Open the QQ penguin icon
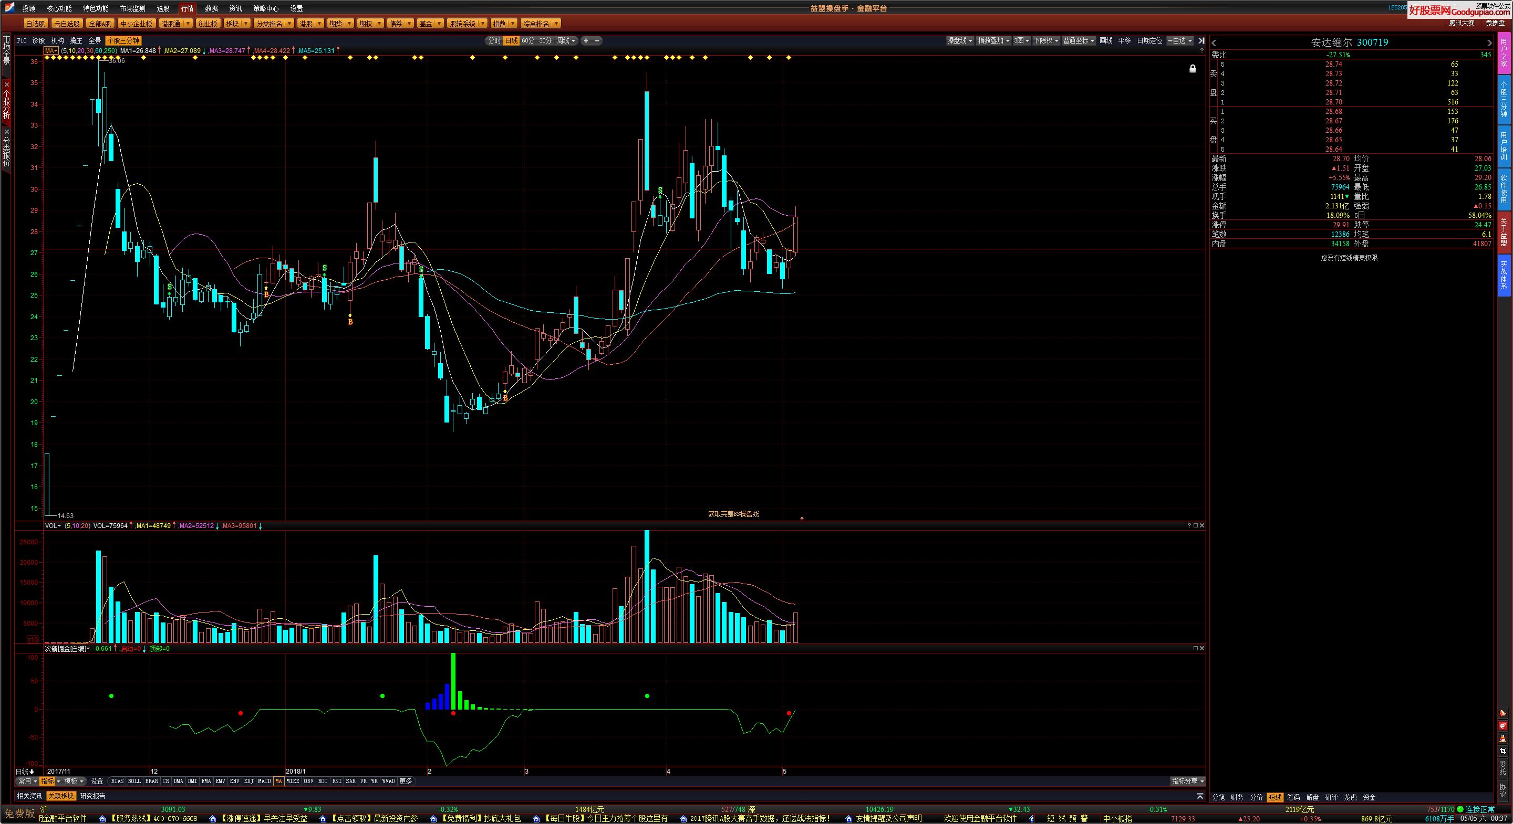 click(x=1503, y=738)
